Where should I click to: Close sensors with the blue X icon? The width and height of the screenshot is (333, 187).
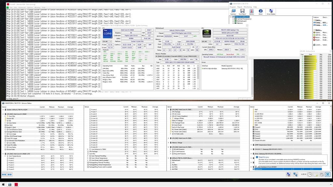[328, 174]
